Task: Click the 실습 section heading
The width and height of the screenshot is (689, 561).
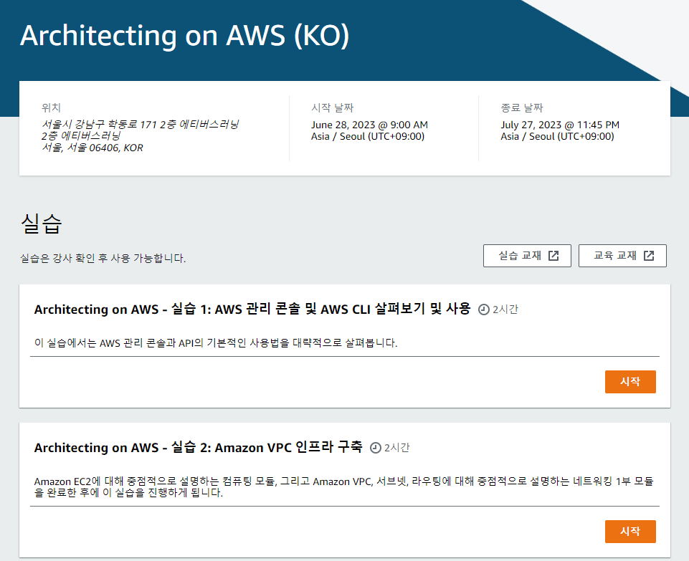Action: coord(42,224)
